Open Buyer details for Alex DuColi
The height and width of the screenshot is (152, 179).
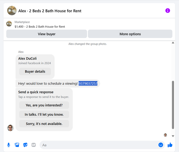pos(35,71)
